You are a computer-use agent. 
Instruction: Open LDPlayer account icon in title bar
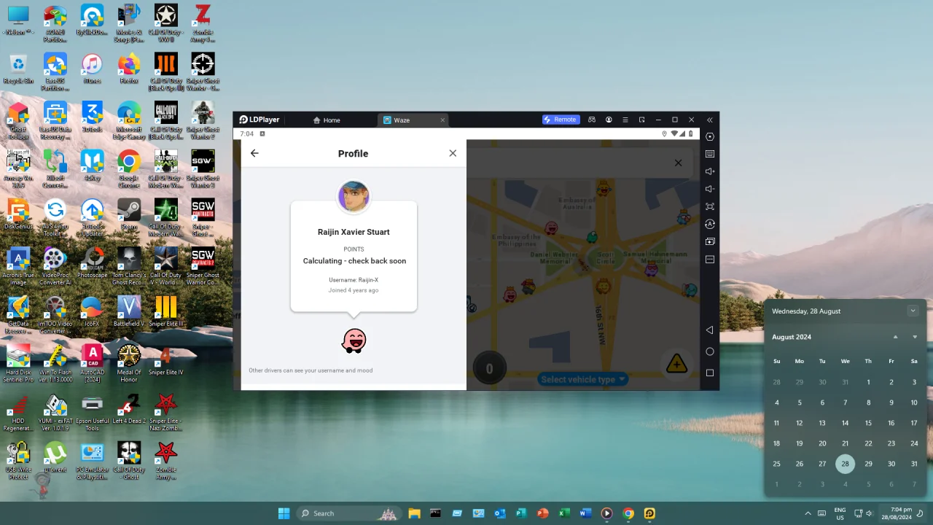(609, 120)
